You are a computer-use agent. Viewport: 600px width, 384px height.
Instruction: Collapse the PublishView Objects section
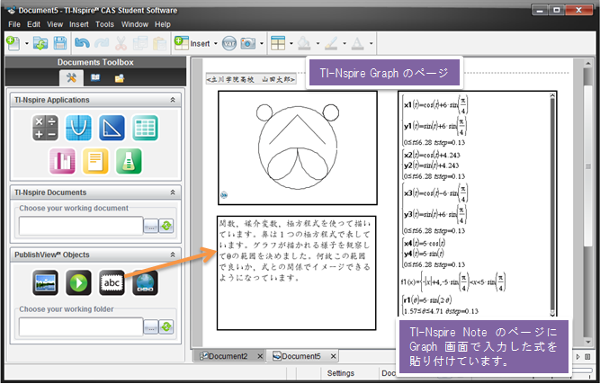(x=173, y=255)
